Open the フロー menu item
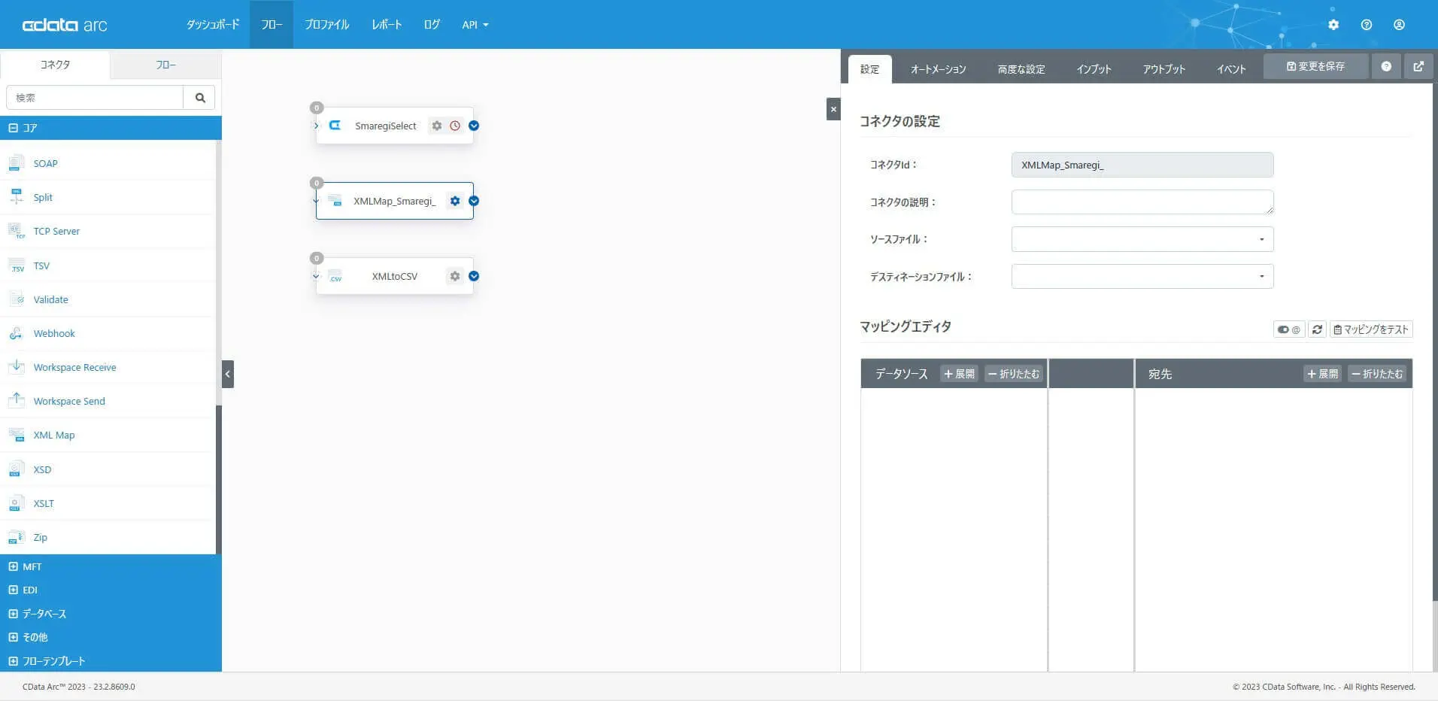The width and height of the screenshot is (1438, 701). pos(272,25)
